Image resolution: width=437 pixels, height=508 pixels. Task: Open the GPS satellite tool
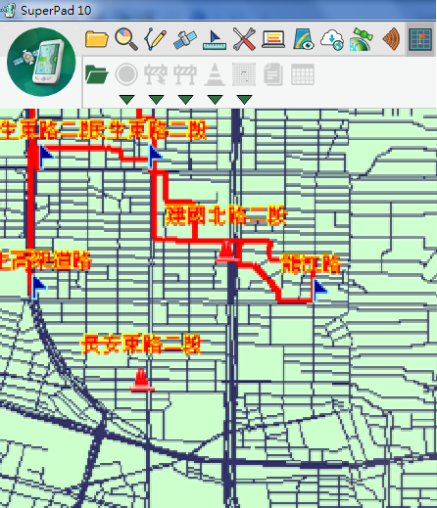185,40
